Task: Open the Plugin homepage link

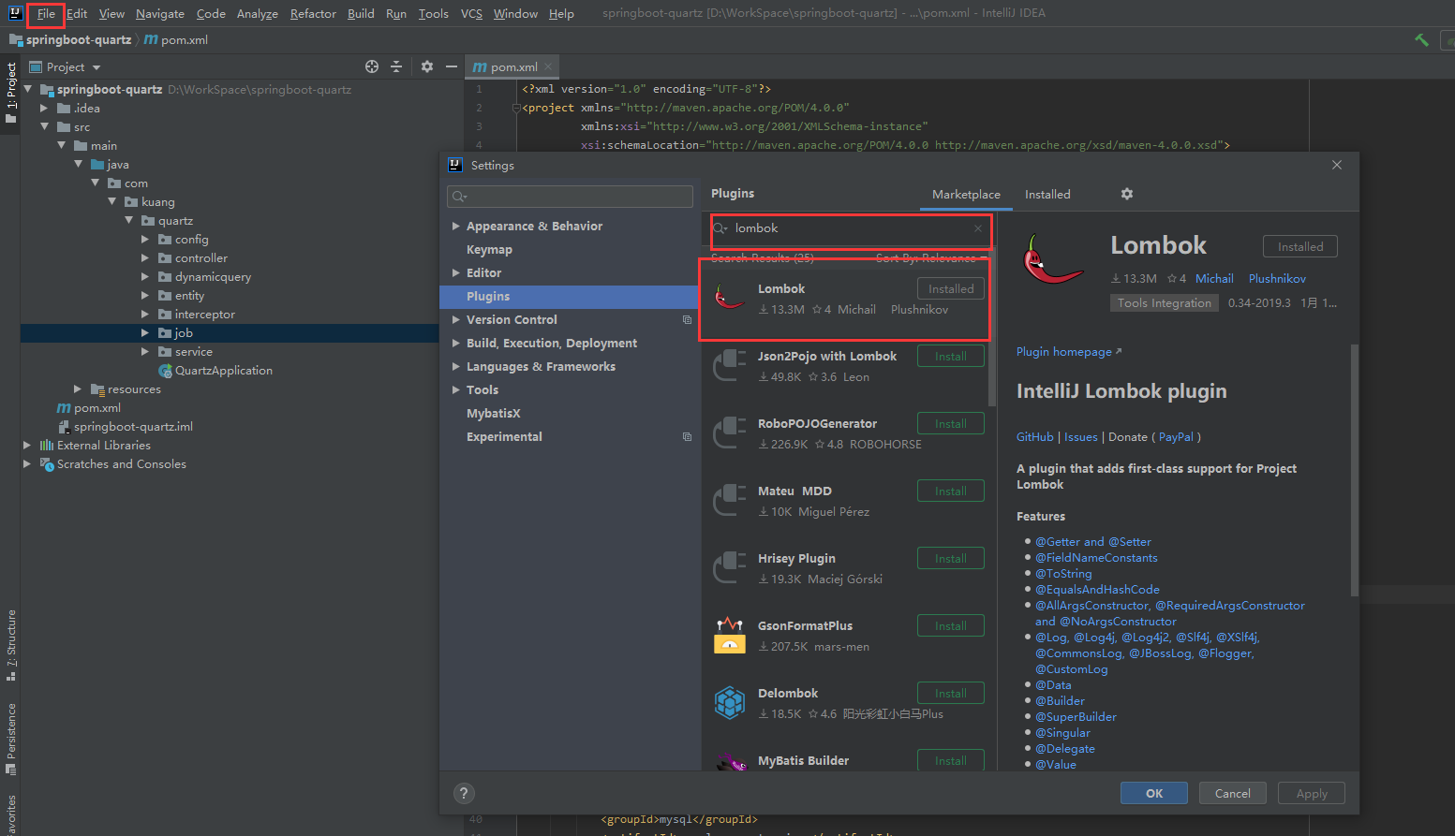Action: [x=1069, y=352]
